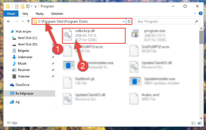Switch to the details view icon in the status bar
This screenshot has width=206, height=130.
point(194,123)
